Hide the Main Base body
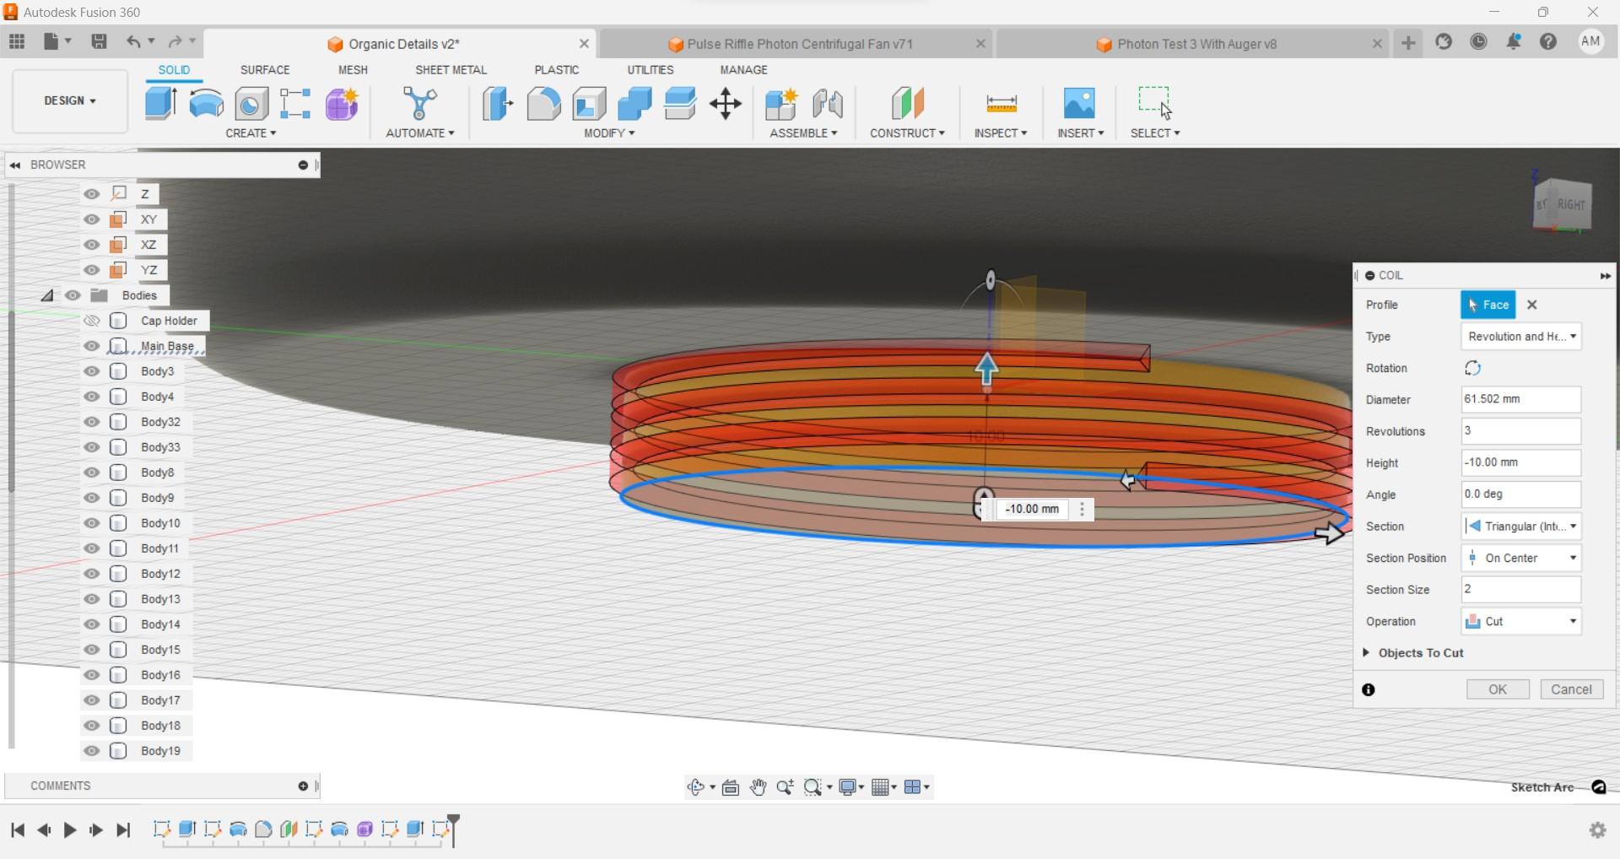The width and height of the screenshot is (1620, 859). [91, 346]
